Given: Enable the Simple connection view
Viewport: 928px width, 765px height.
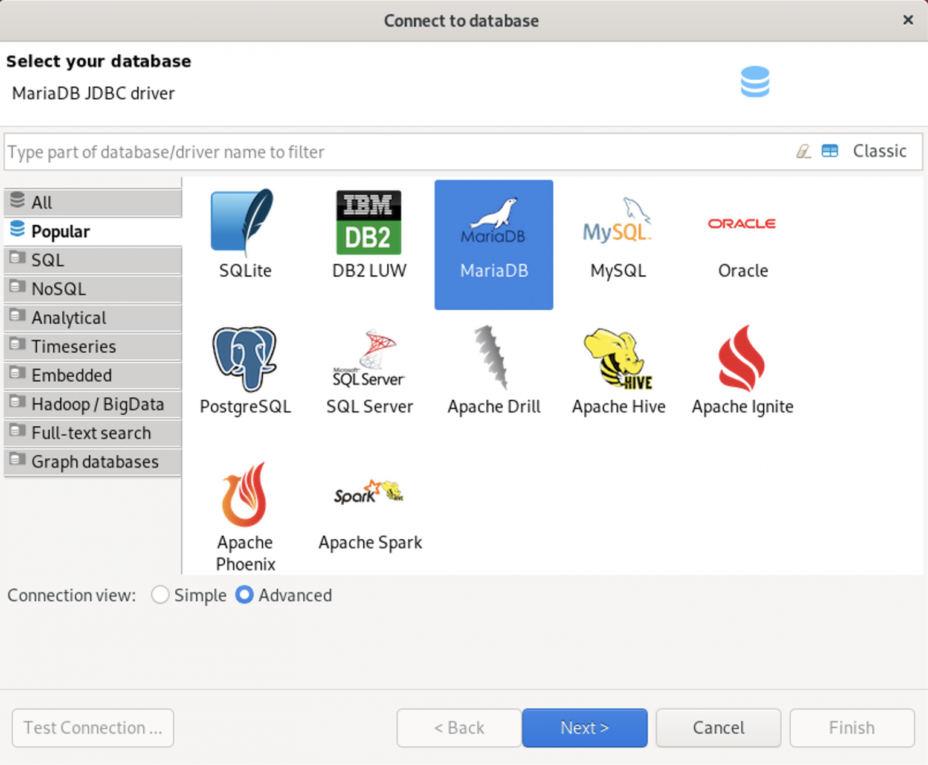Looking at the screenshot, I should (x=160, y=595).
